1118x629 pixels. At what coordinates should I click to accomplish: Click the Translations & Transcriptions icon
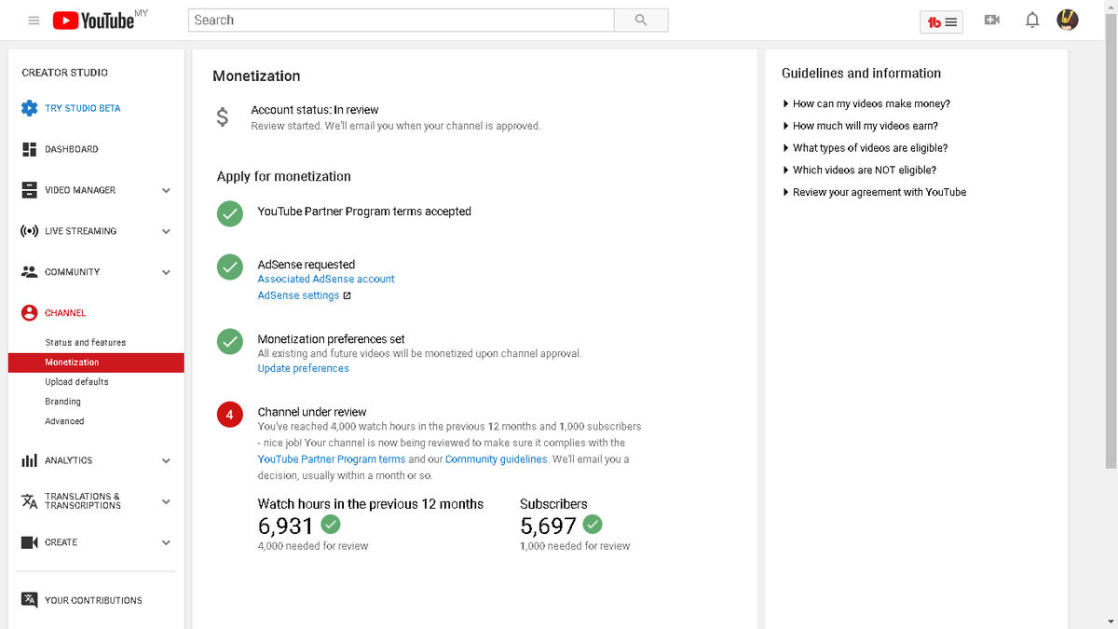pyautogui.click(x=29, y=501)
